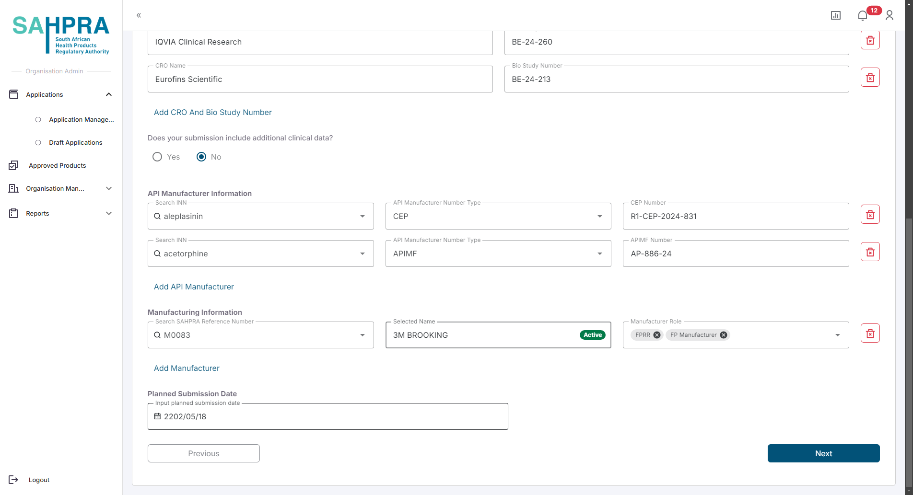Remove the FPRR role chip
913x495 pixels.
click(x=657, y=335)
